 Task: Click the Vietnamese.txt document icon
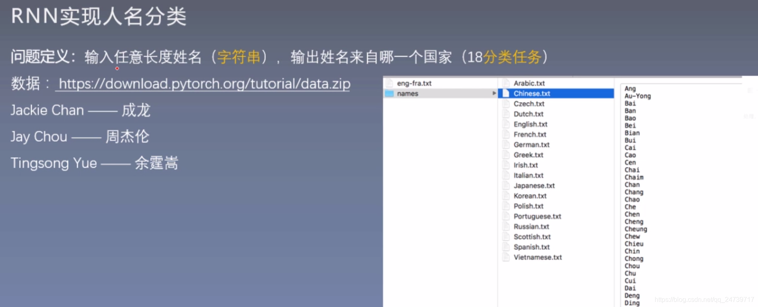tap(506, 257)
